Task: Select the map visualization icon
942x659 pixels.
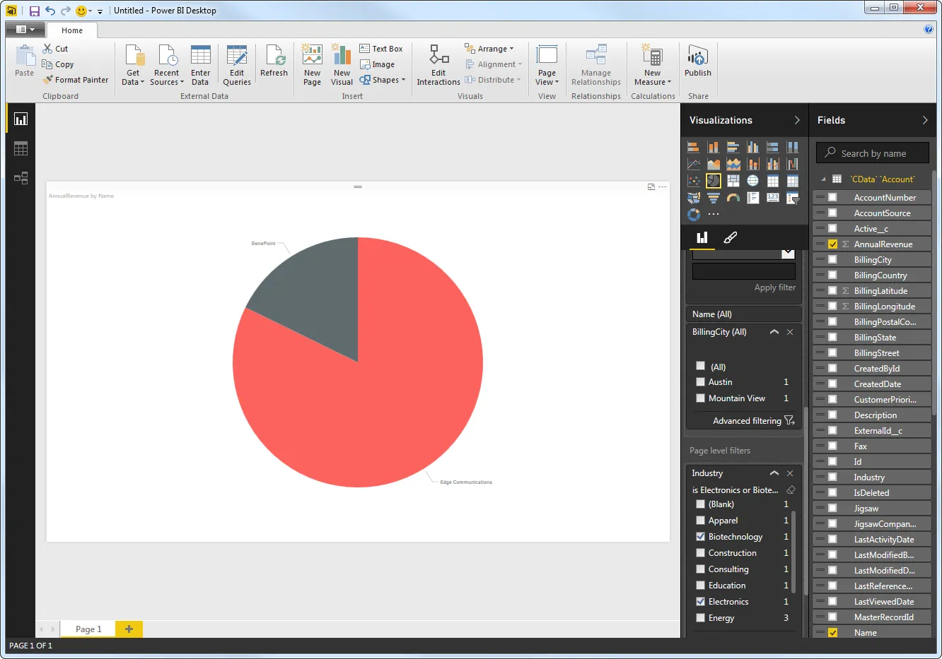Action: (752, 180)
